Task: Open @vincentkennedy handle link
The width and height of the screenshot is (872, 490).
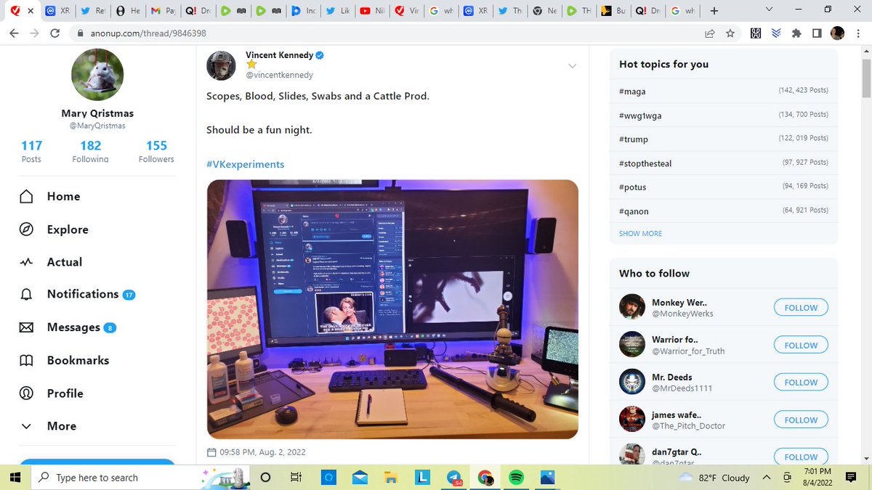Action: pyautogui.click(x=280, y=75)
